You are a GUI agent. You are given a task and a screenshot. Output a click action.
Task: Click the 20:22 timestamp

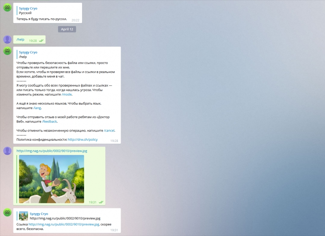(76, 20)
